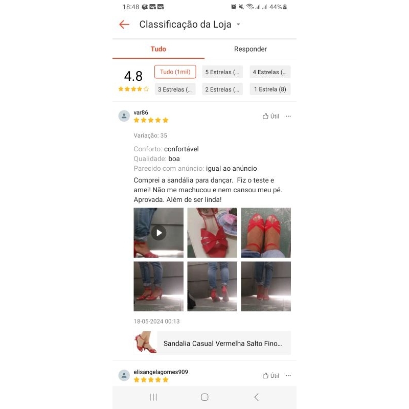Open more options for var86's review
This screenshot has height=409, width=409.
288,117
